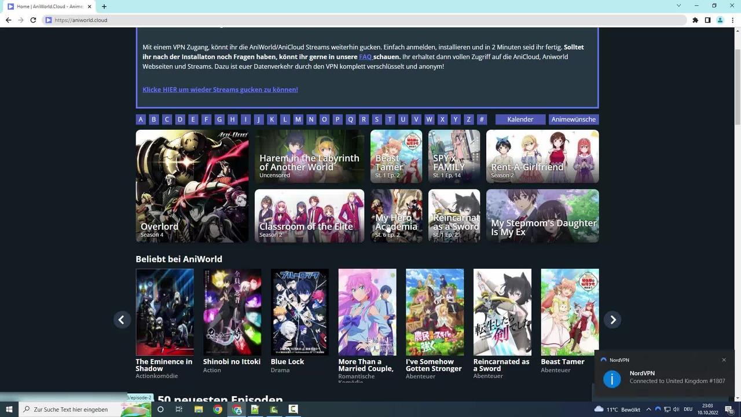
Task: Go back with the browser back arrow
Action: point(8,20)
